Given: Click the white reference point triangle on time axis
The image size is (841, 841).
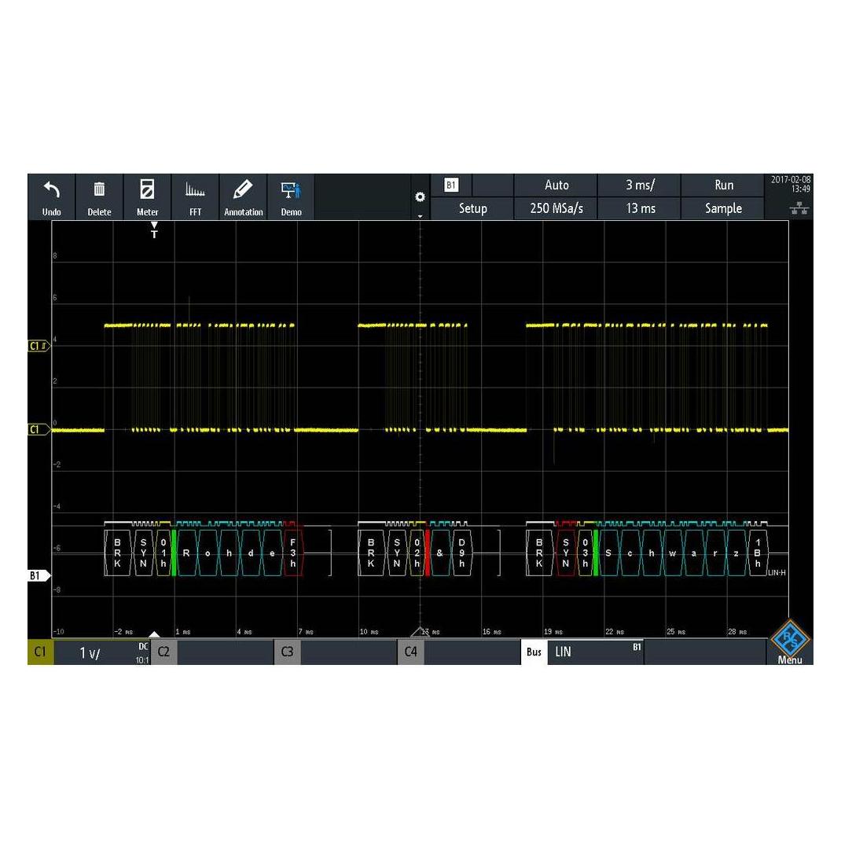Looking at the screenshot, I should pyautogui.click(x=154, y=634).
